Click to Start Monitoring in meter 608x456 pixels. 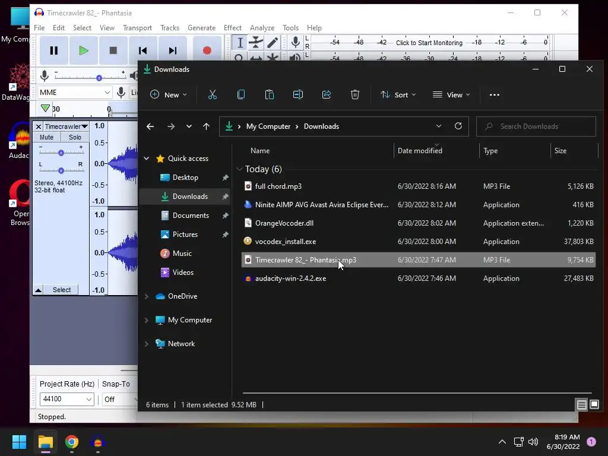[429, 43]
